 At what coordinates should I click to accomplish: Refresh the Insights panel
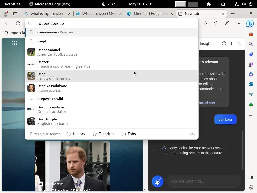(224, 43)
